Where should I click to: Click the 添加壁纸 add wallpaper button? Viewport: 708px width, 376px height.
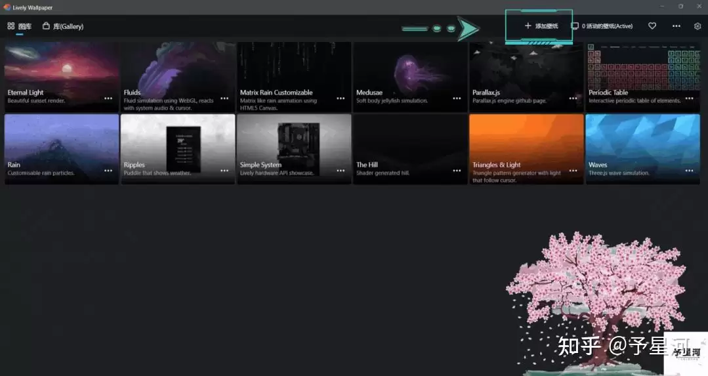click(541, 26)
